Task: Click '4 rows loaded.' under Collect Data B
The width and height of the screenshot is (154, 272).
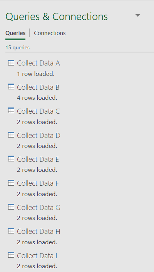Action: 37,98
